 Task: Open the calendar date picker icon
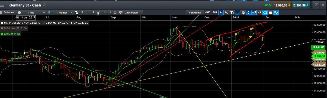pyautogui.click(x=77, y=12)
